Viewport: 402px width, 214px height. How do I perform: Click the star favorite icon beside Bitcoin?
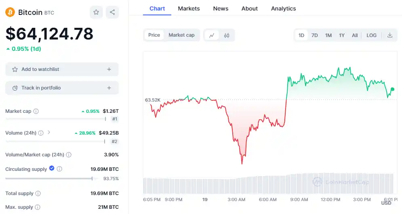tap(96, 12)
